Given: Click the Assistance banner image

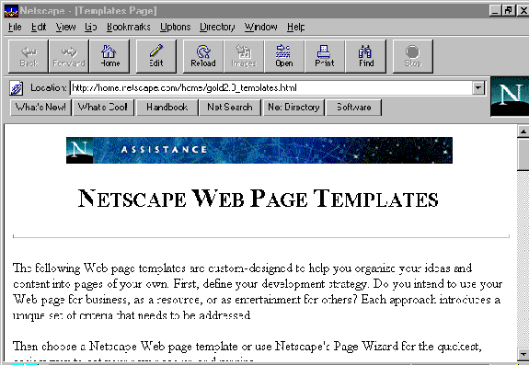Looking at the screenshot, I should 259,150.
